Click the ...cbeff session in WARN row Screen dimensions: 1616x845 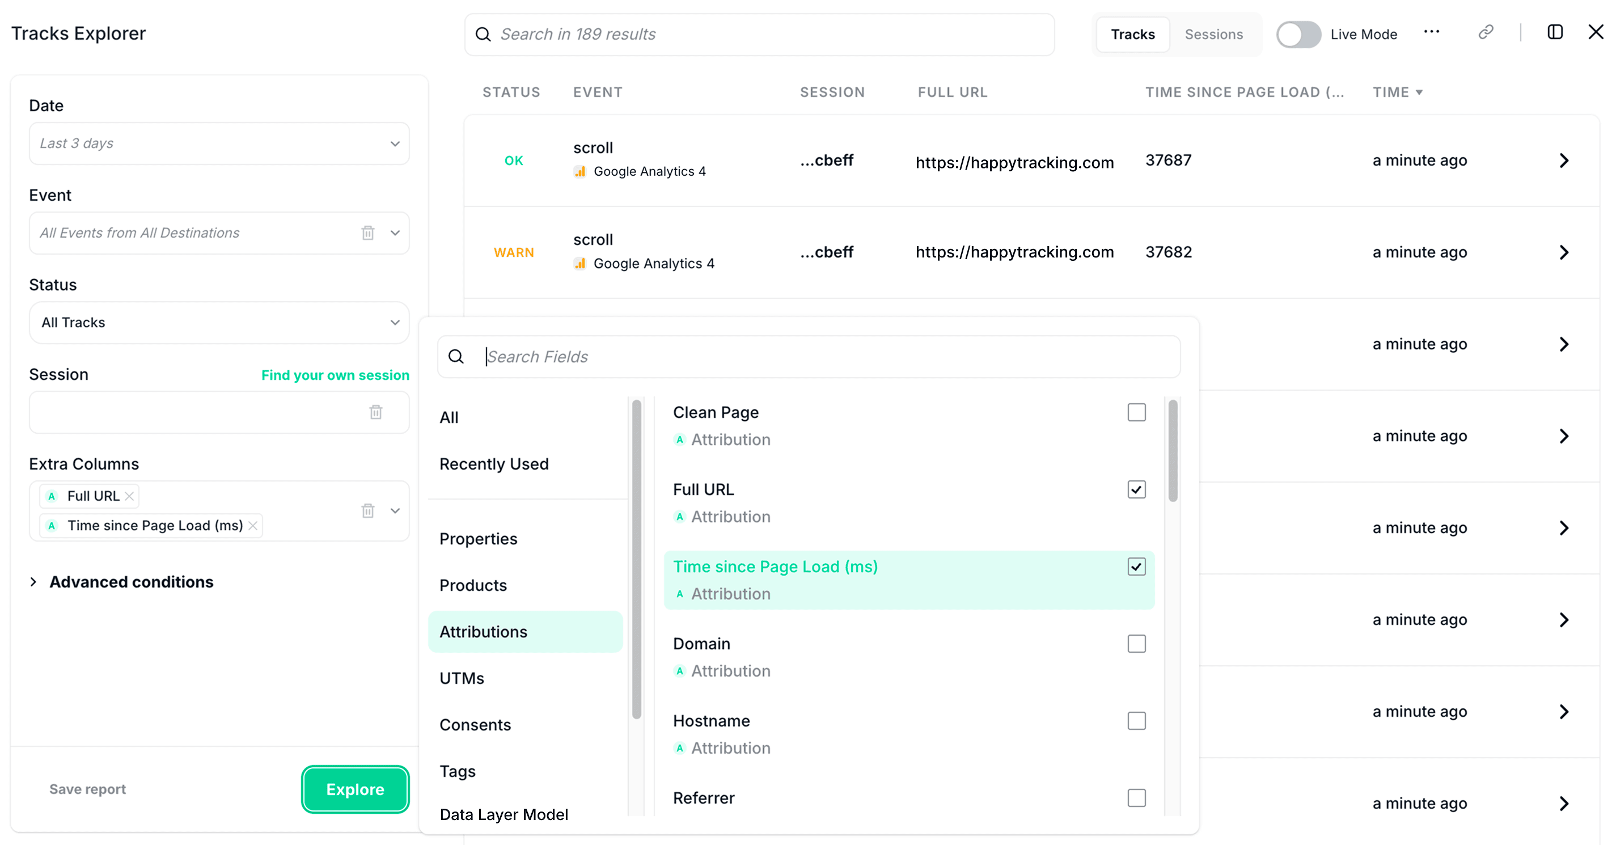[826, 252]
